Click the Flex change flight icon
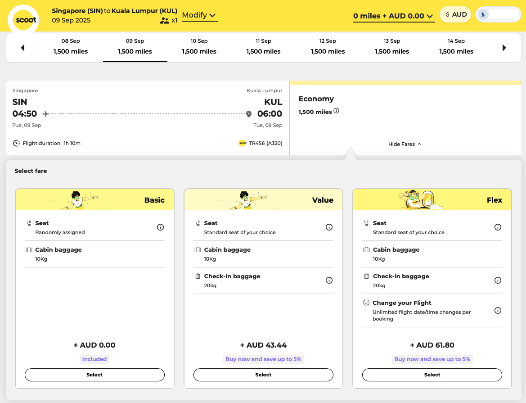 [x=366, y=303]
